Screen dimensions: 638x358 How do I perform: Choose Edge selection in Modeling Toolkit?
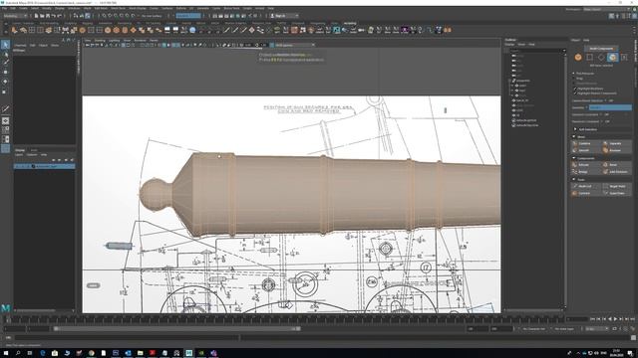tap(601, 58)
